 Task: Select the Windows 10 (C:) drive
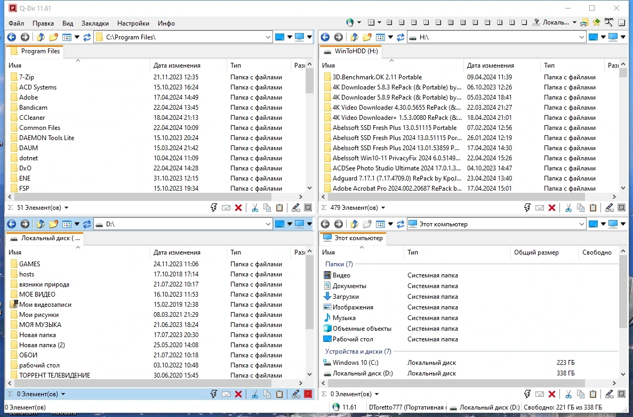tap(355, 363)
